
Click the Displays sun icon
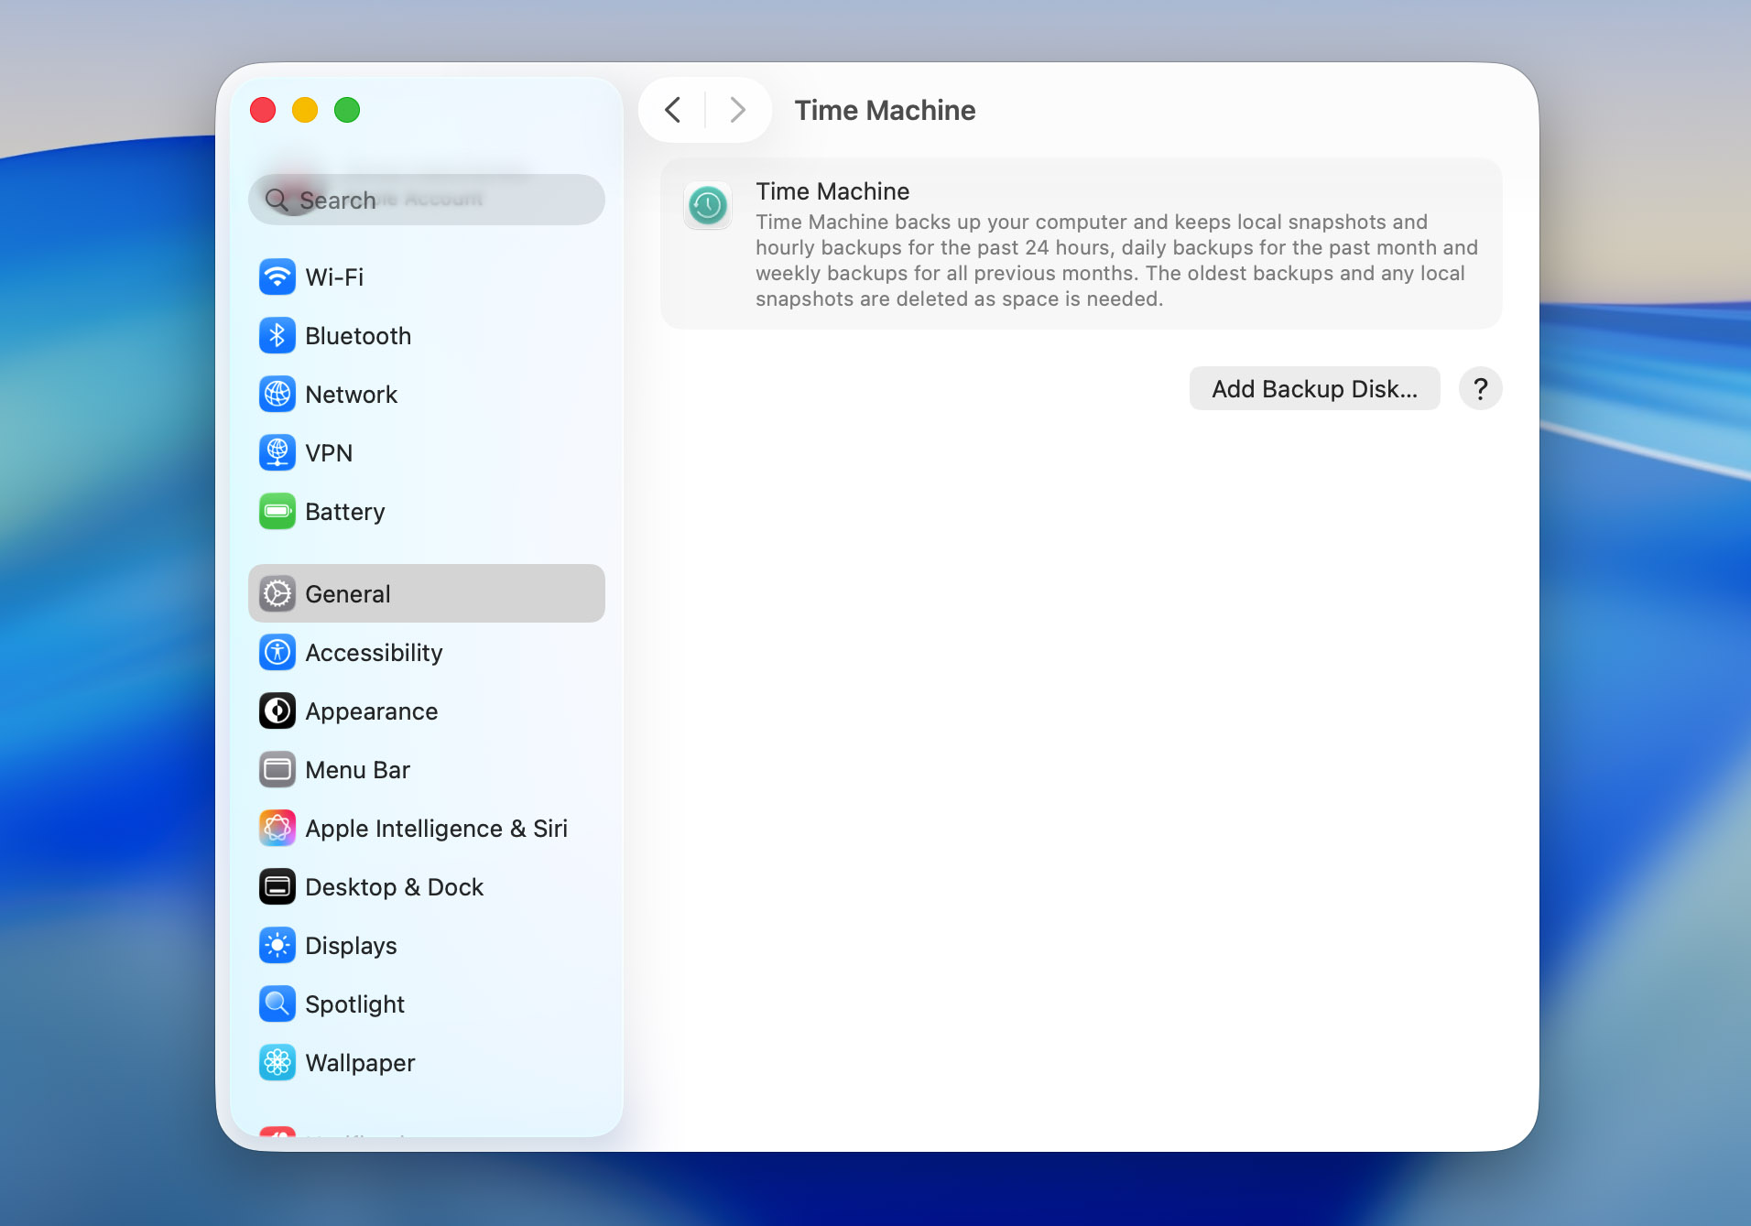277,945
